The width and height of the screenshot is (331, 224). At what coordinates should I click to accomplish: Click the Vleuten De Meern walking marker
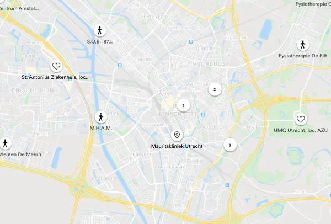point(5,143)
